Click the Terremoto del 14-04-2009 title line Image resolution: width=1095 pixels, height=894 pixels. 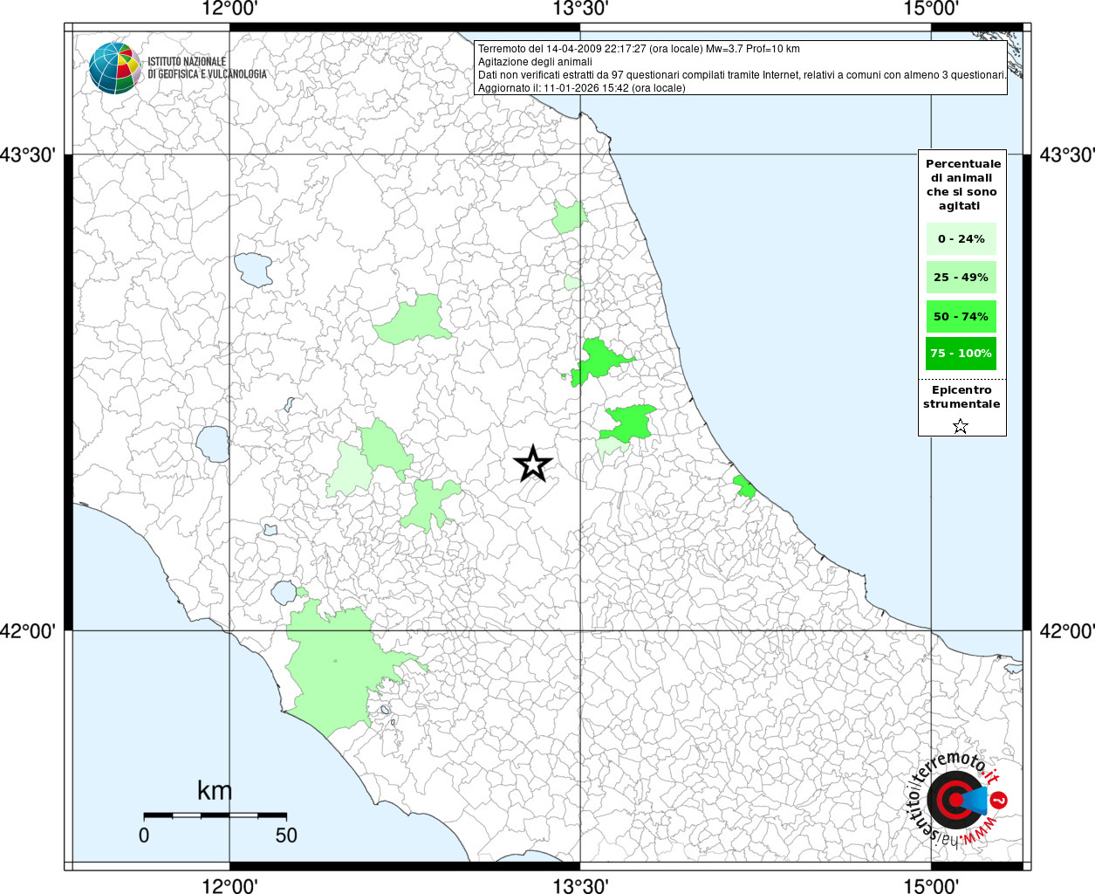click(639, 49)
